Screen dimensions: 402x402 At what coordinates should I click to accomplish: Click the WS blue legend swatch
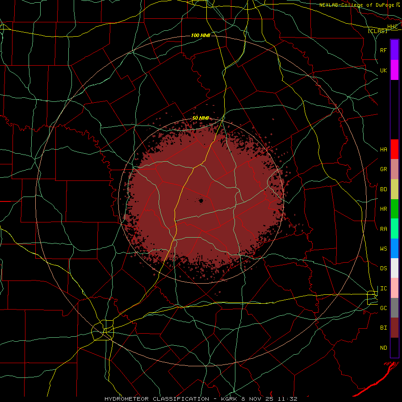pos(394,248)
